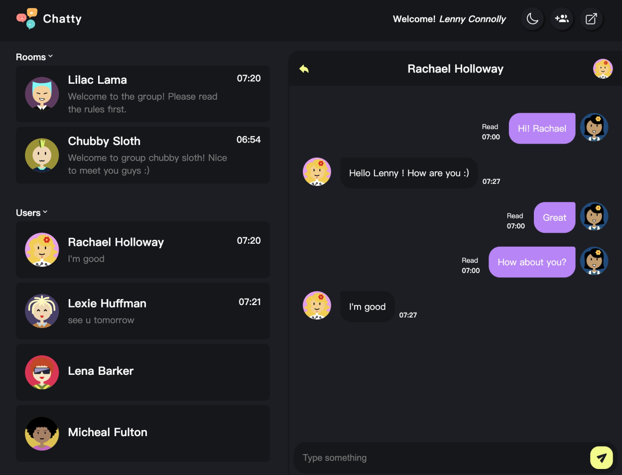
Task: Send message with paper plane button
Action: 602,458
